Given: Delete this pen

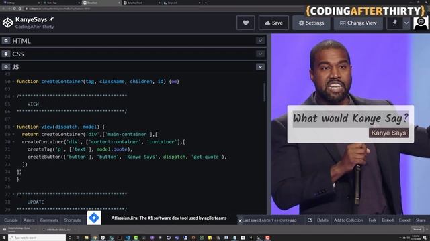Looking at the screenshot, I should (322, 220).
